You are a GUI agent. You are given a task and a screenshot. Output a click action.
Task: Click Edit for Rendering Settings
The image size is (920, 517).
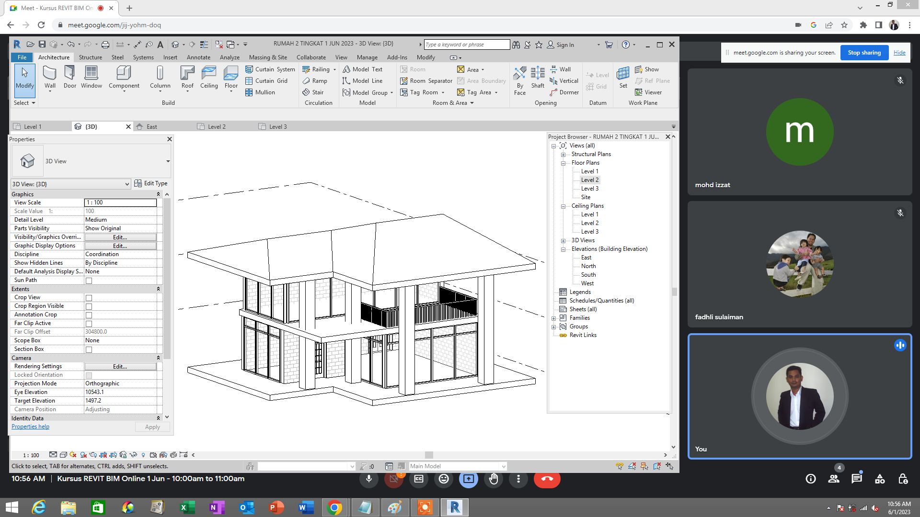[120, 367]
